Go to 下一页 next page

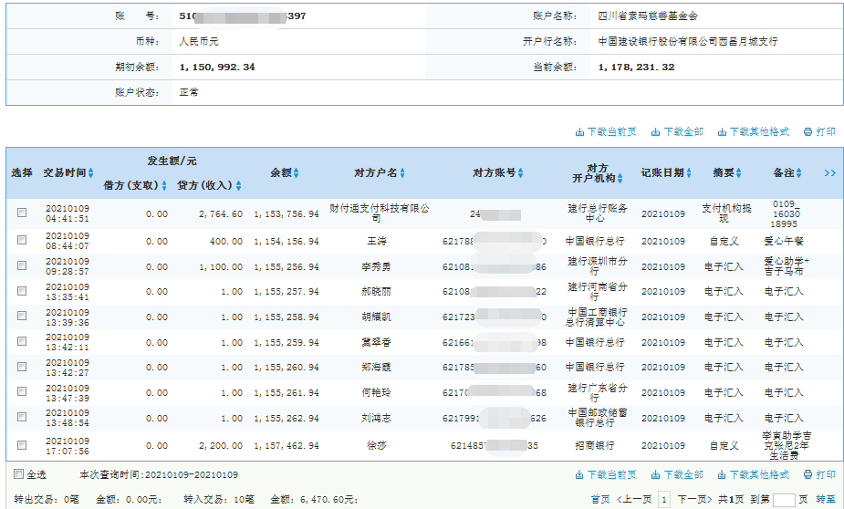[695, 499]
